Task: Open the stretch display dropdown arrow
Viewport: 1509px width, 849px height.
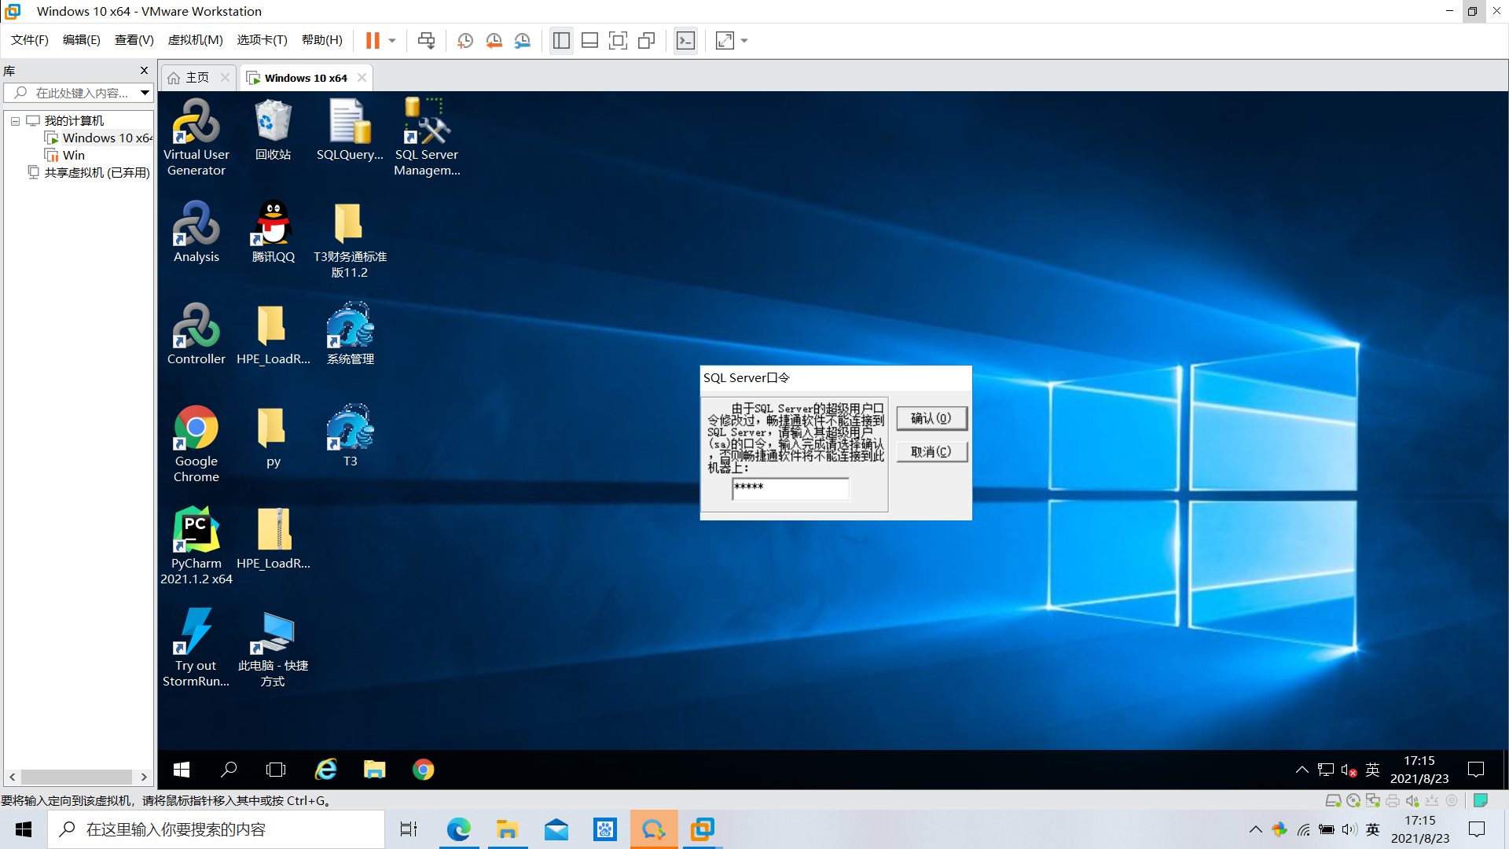Action: click(x=744, y=40)
